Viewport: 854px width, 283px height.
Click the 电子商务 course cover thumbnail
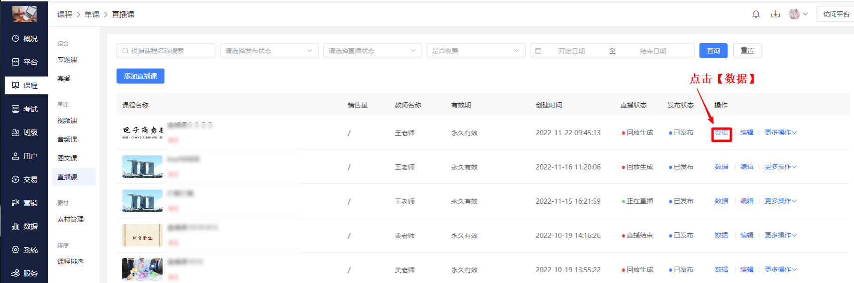click(142, 132)
